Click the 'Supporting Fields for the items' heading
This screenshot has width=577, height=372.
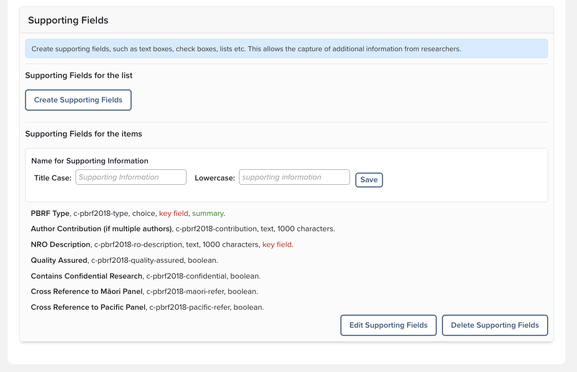coord(84,134)
